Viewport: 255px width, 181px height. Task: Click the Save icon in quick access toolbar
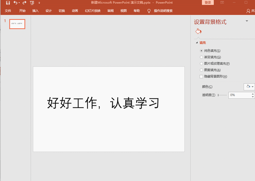pyautogui.click(x=8, y=3)
